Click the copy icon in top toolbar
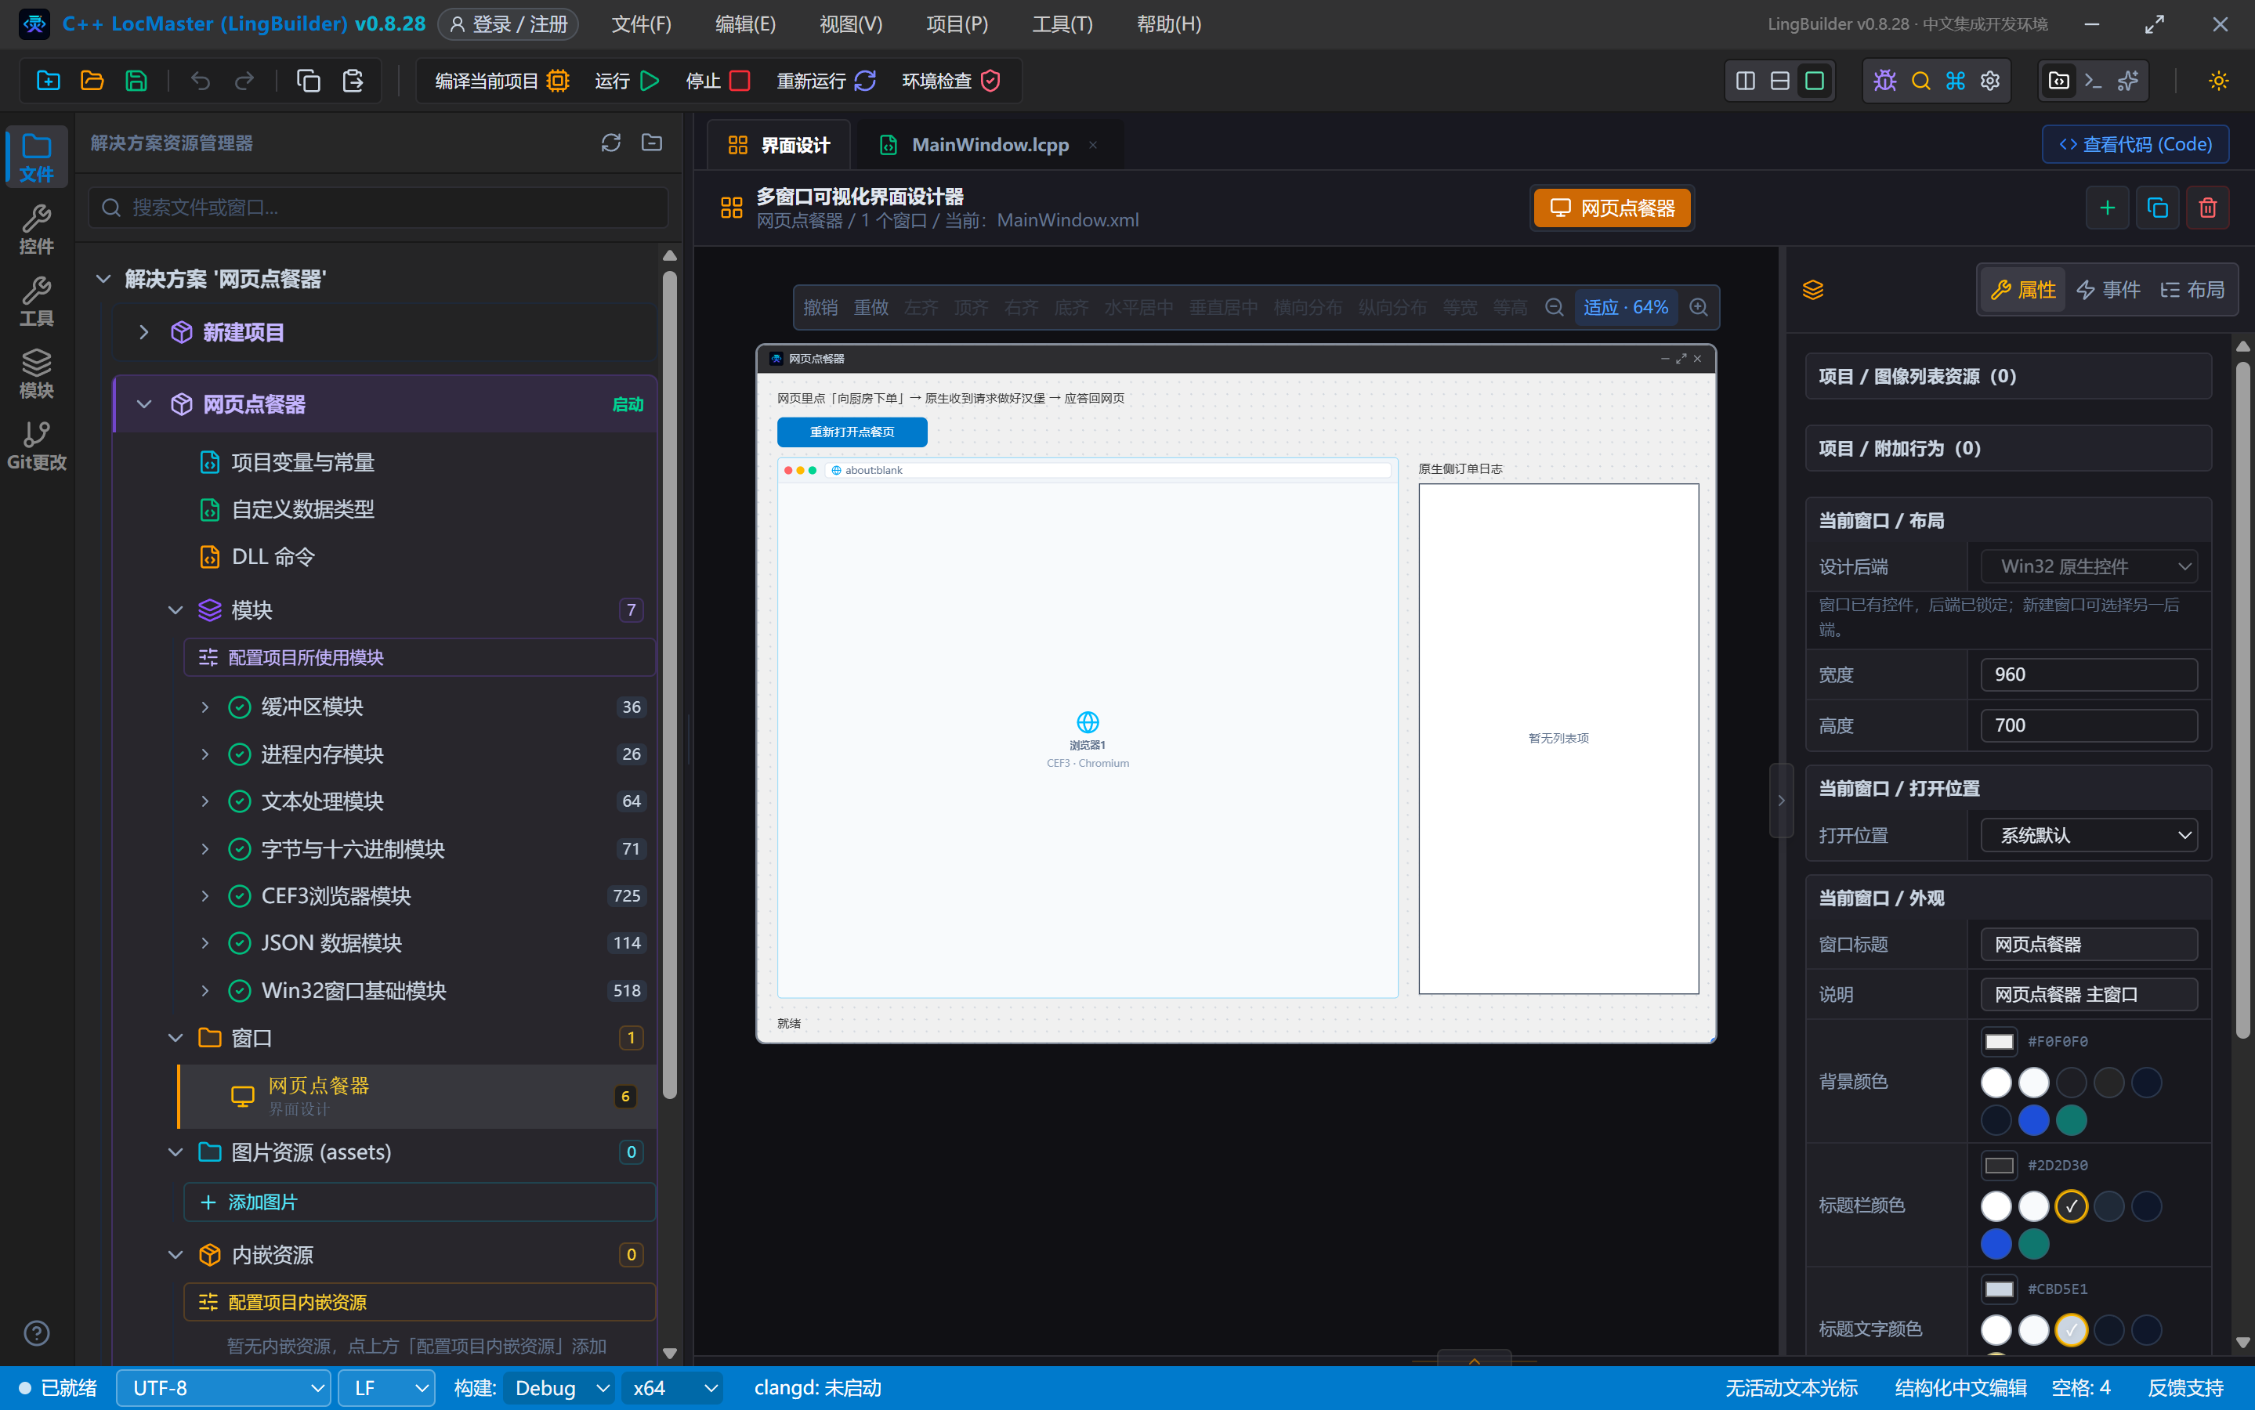 309,81
